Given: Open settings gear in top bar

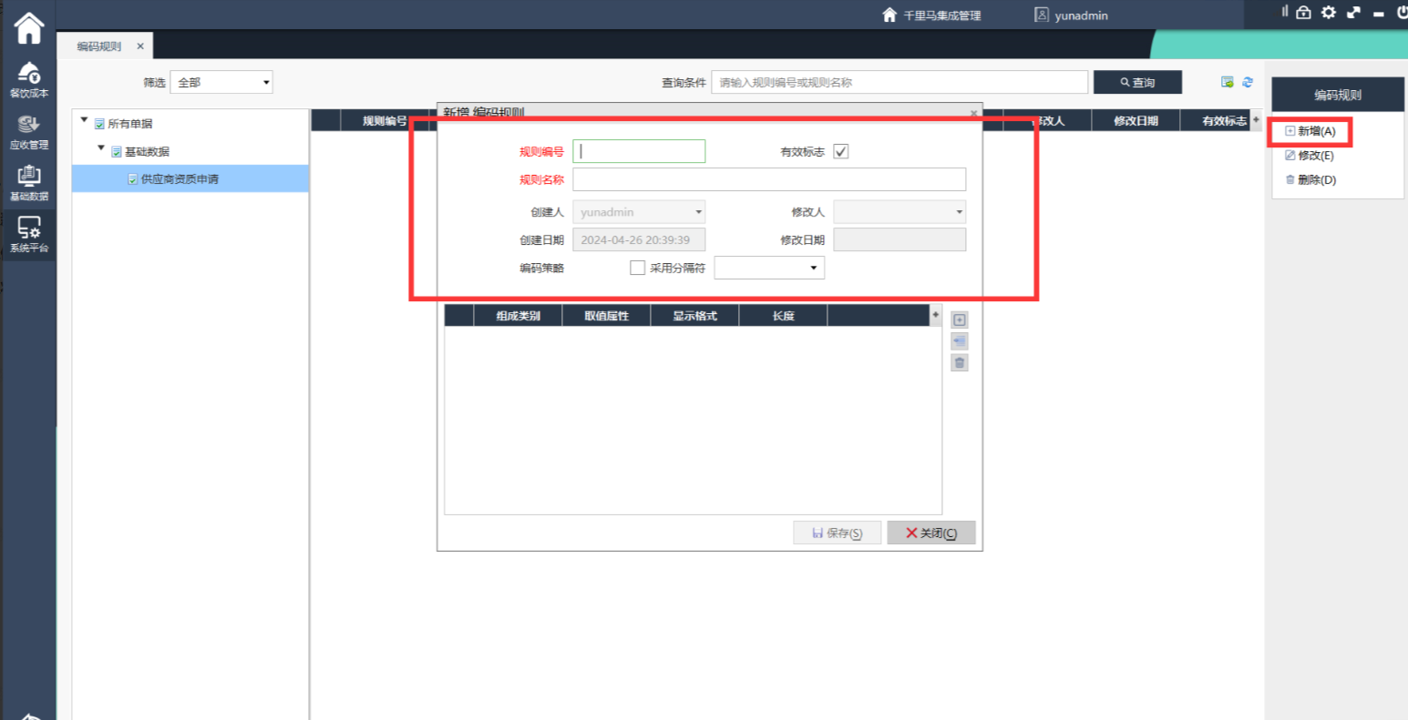Looking at the screenshot, I should pyautogui.click(x=1329, y=13).
